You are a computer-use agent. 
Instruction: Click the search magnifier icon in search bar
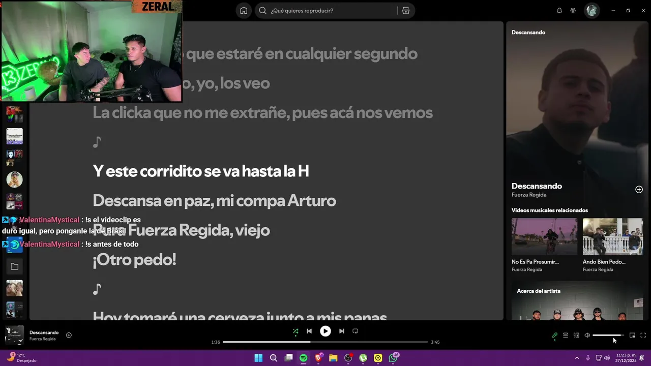262,11
